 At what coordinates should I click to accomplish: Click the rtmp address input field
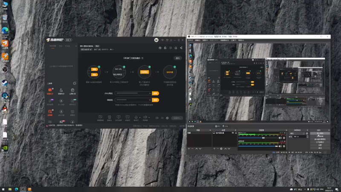(133, 93)
